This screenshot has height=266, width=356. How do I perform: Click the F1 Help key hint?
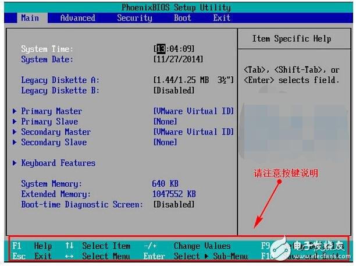[x=32, y=246]
